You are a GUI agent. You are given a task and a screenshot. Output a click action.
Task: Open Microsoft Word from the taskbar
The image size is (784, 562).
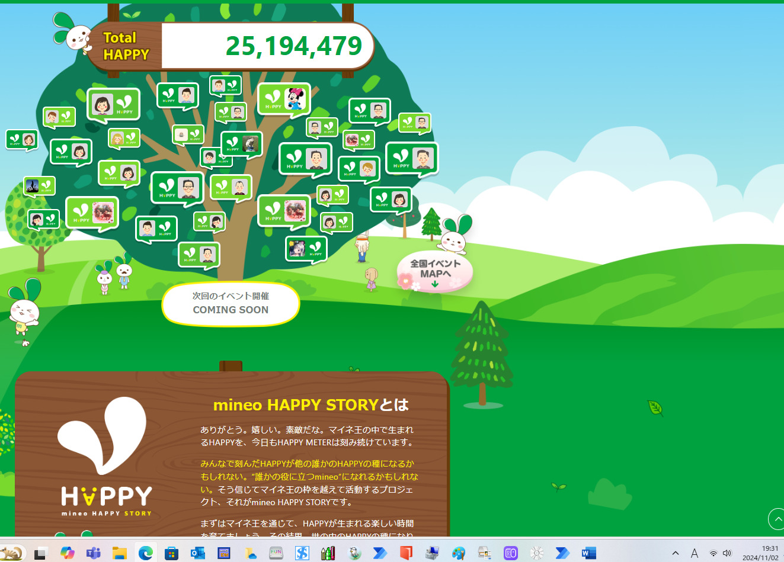point(588,553)
